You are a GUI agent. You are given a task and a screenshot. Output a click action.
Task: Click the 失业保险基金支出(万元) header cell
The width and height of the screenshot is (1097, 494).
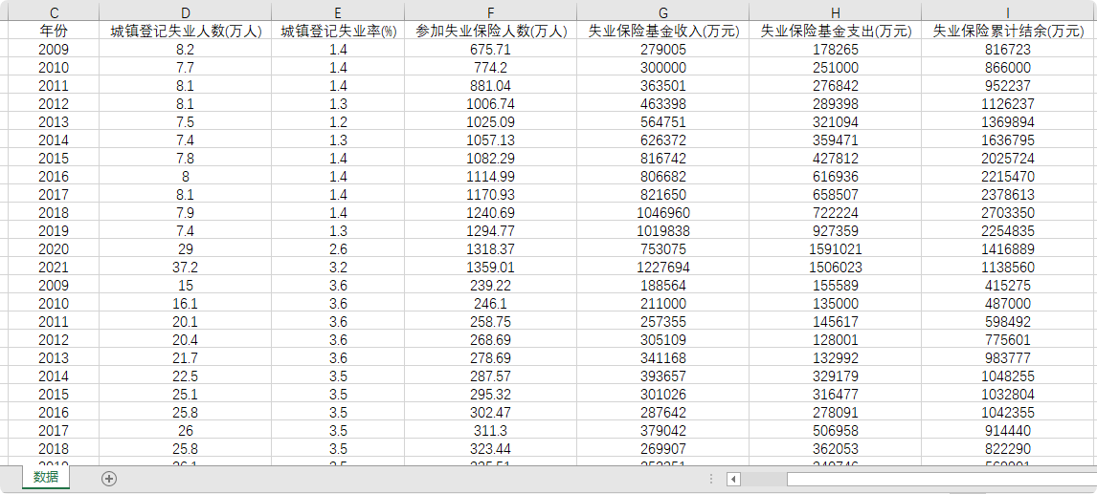point(836,31)
